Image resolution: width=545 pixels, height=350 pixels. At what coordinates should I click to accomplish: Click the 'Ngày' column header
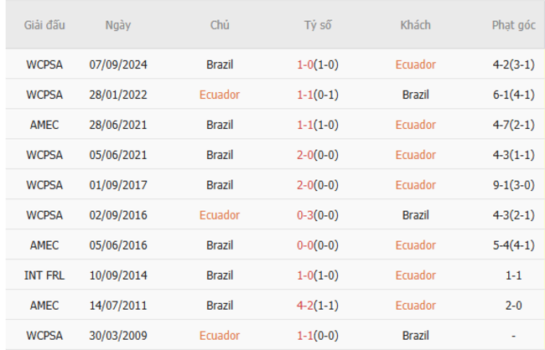click(x=117, y=25)
